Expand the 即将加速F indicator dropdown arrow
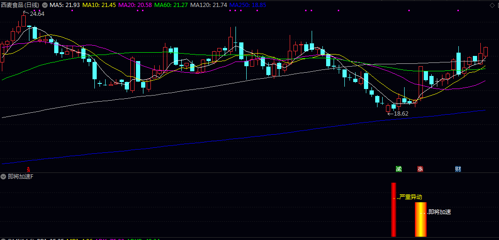 [4, 177]
